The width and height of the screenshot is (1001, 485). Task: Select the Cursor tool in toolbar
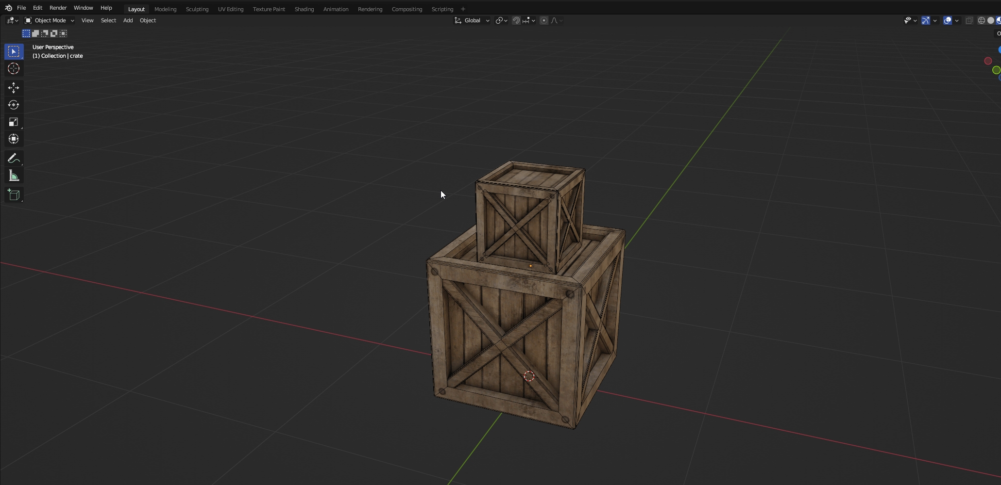[14, 69]
